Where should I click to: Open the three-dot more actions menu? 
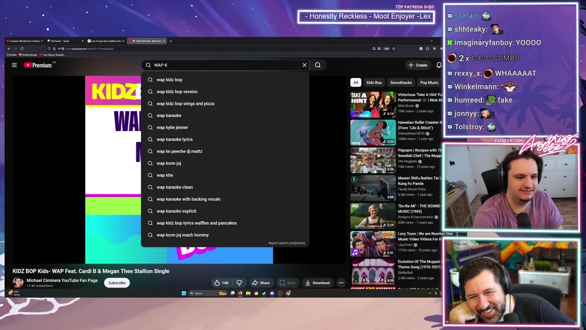[341, 283]
